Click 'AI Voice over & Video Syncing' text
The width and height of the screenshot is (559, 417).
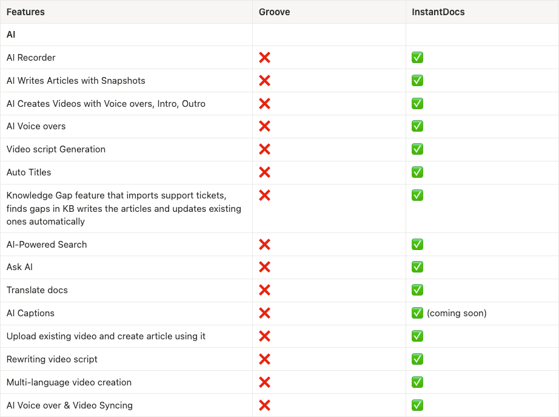(70, 405)
